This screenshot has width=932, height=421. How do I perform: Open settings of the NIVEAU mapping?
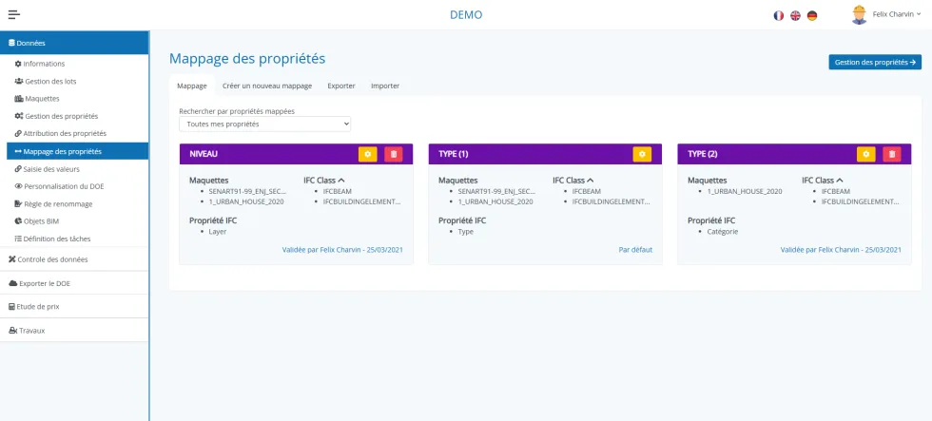[x=368, y=154]
